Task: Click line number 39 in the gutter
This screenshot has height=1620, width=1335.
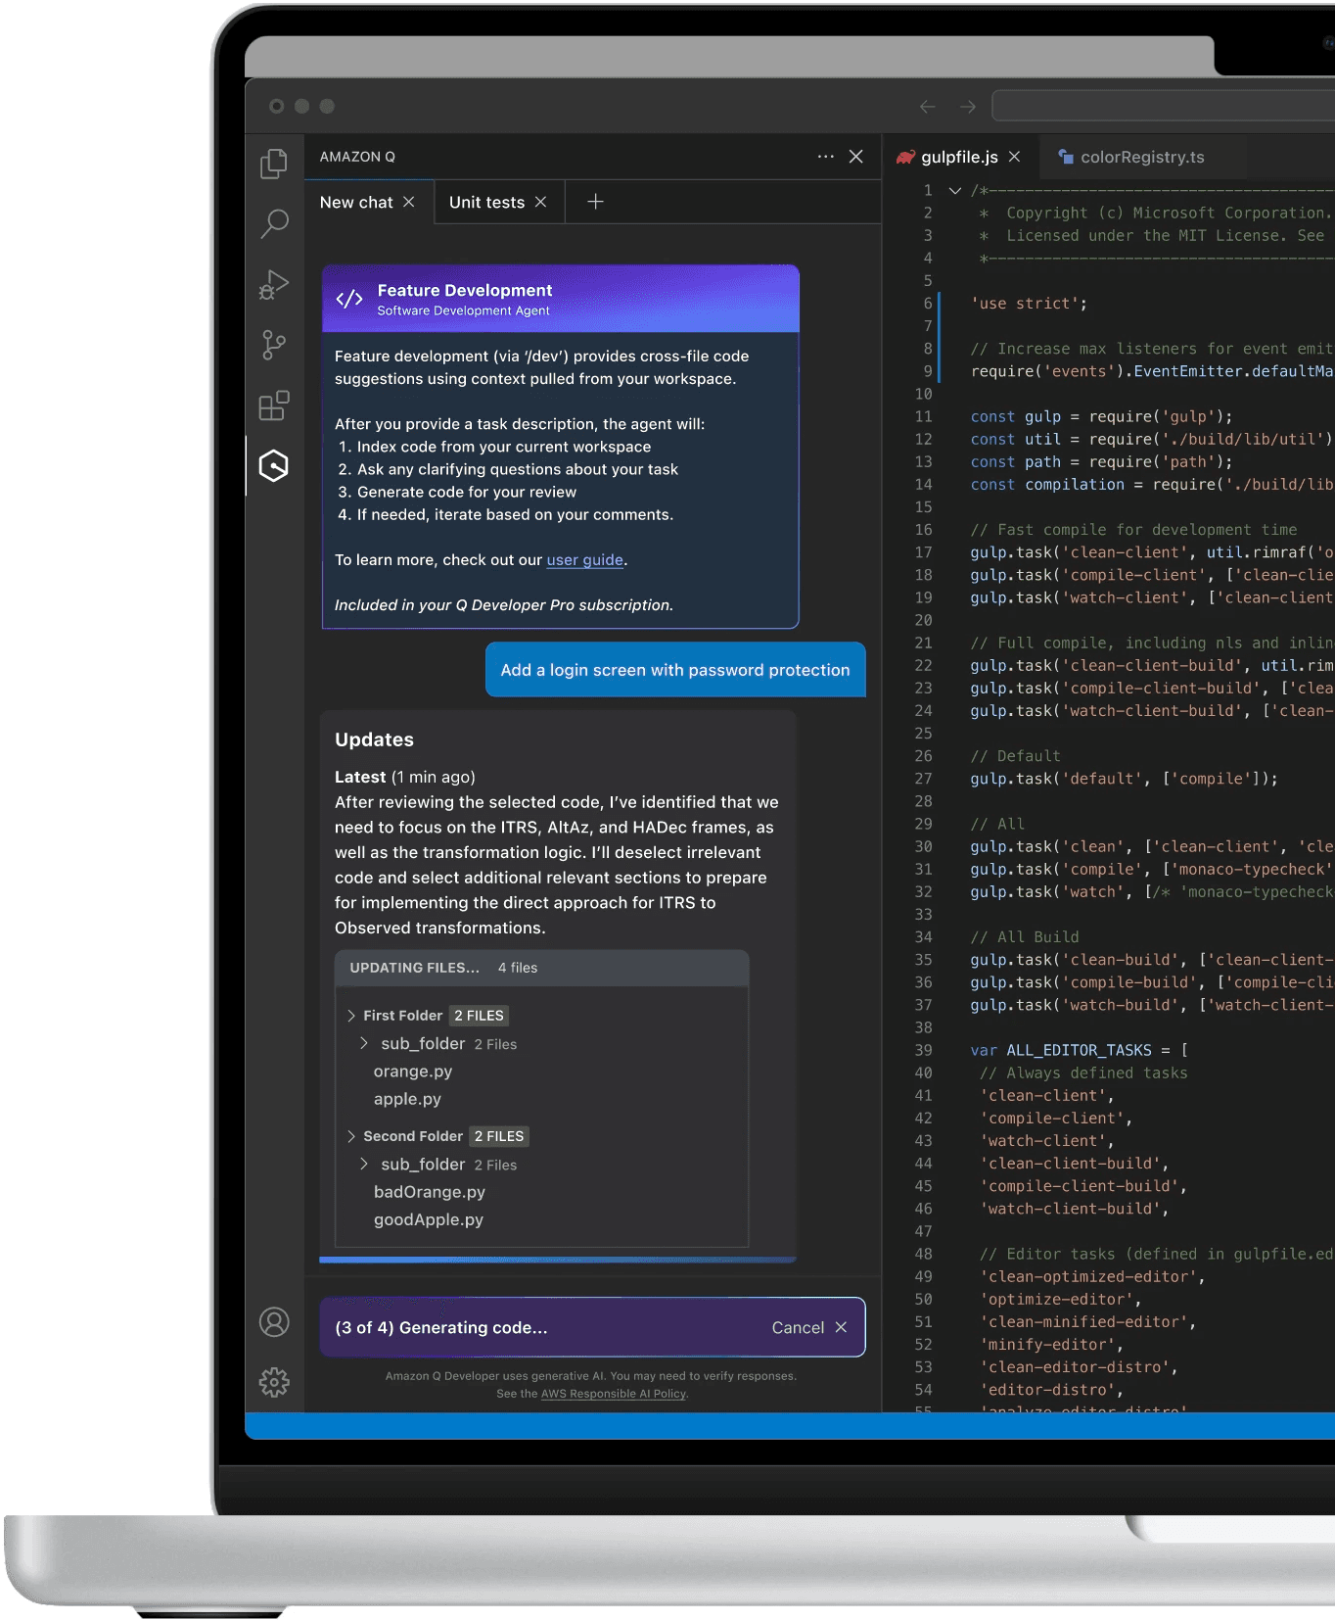Action: 923,1050
